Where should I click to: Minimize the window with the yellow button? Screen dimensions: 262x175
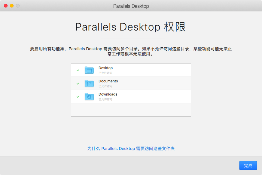[x=12, y=6]
